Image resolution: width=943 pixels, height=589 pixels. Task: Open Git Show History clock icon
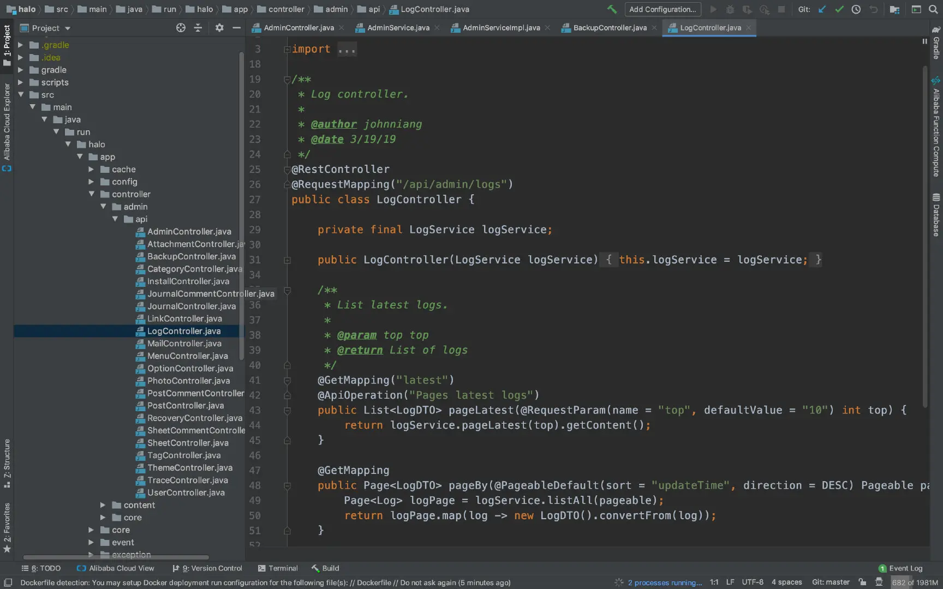[x=856, y=9]
